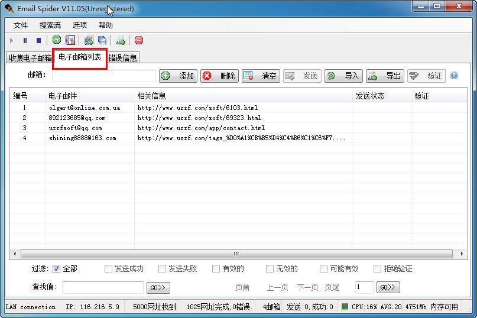Click the green CPU indicator in status bar
This screenshot has width=477, height=318.
pyautogui.click(x=345, y=307)
